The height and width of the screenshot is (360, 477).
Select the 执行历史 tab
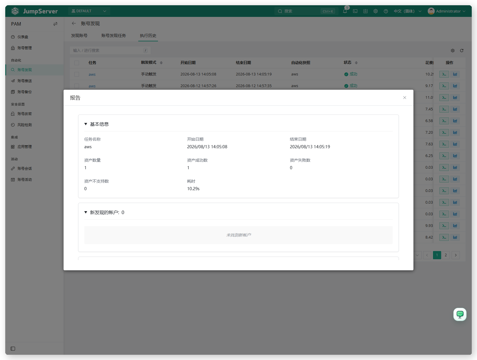(x=148, y=36)
